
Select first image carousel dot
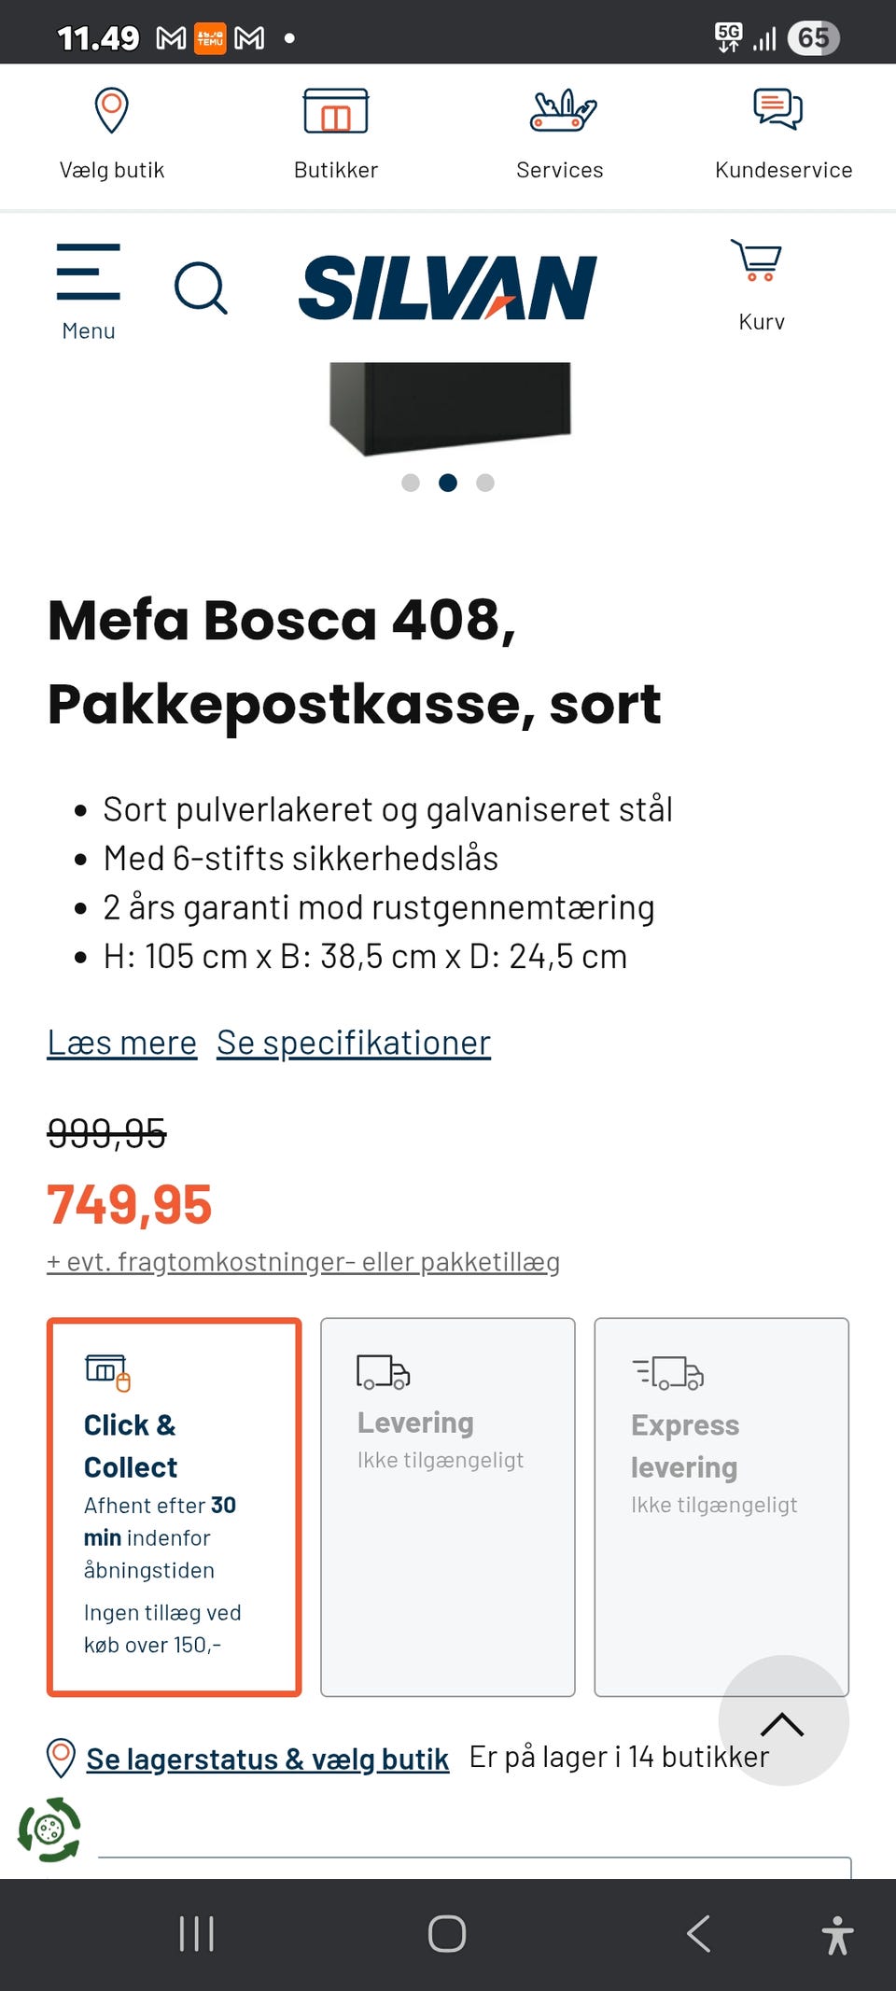pyautogui.click(x=411, y=483)
